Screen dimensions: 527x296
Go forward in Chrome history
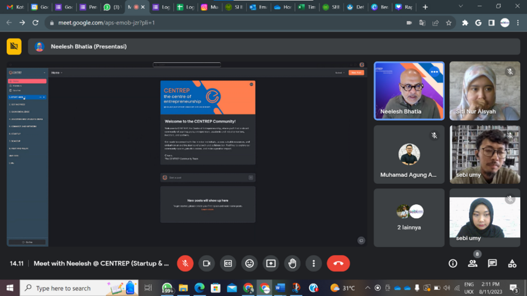tap(22, 23)
